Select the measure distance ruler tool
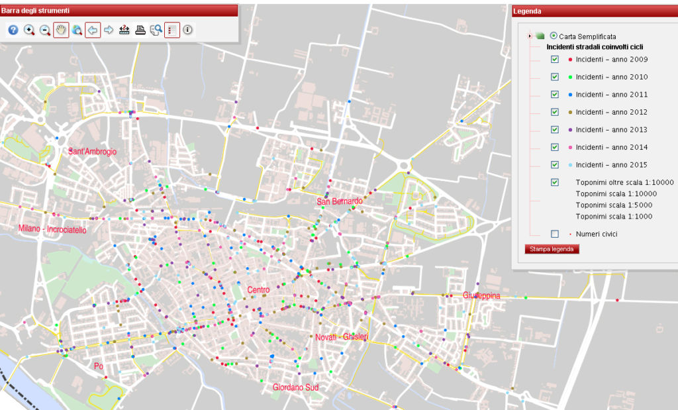This screenshot has height=410, width=678. 124,30
